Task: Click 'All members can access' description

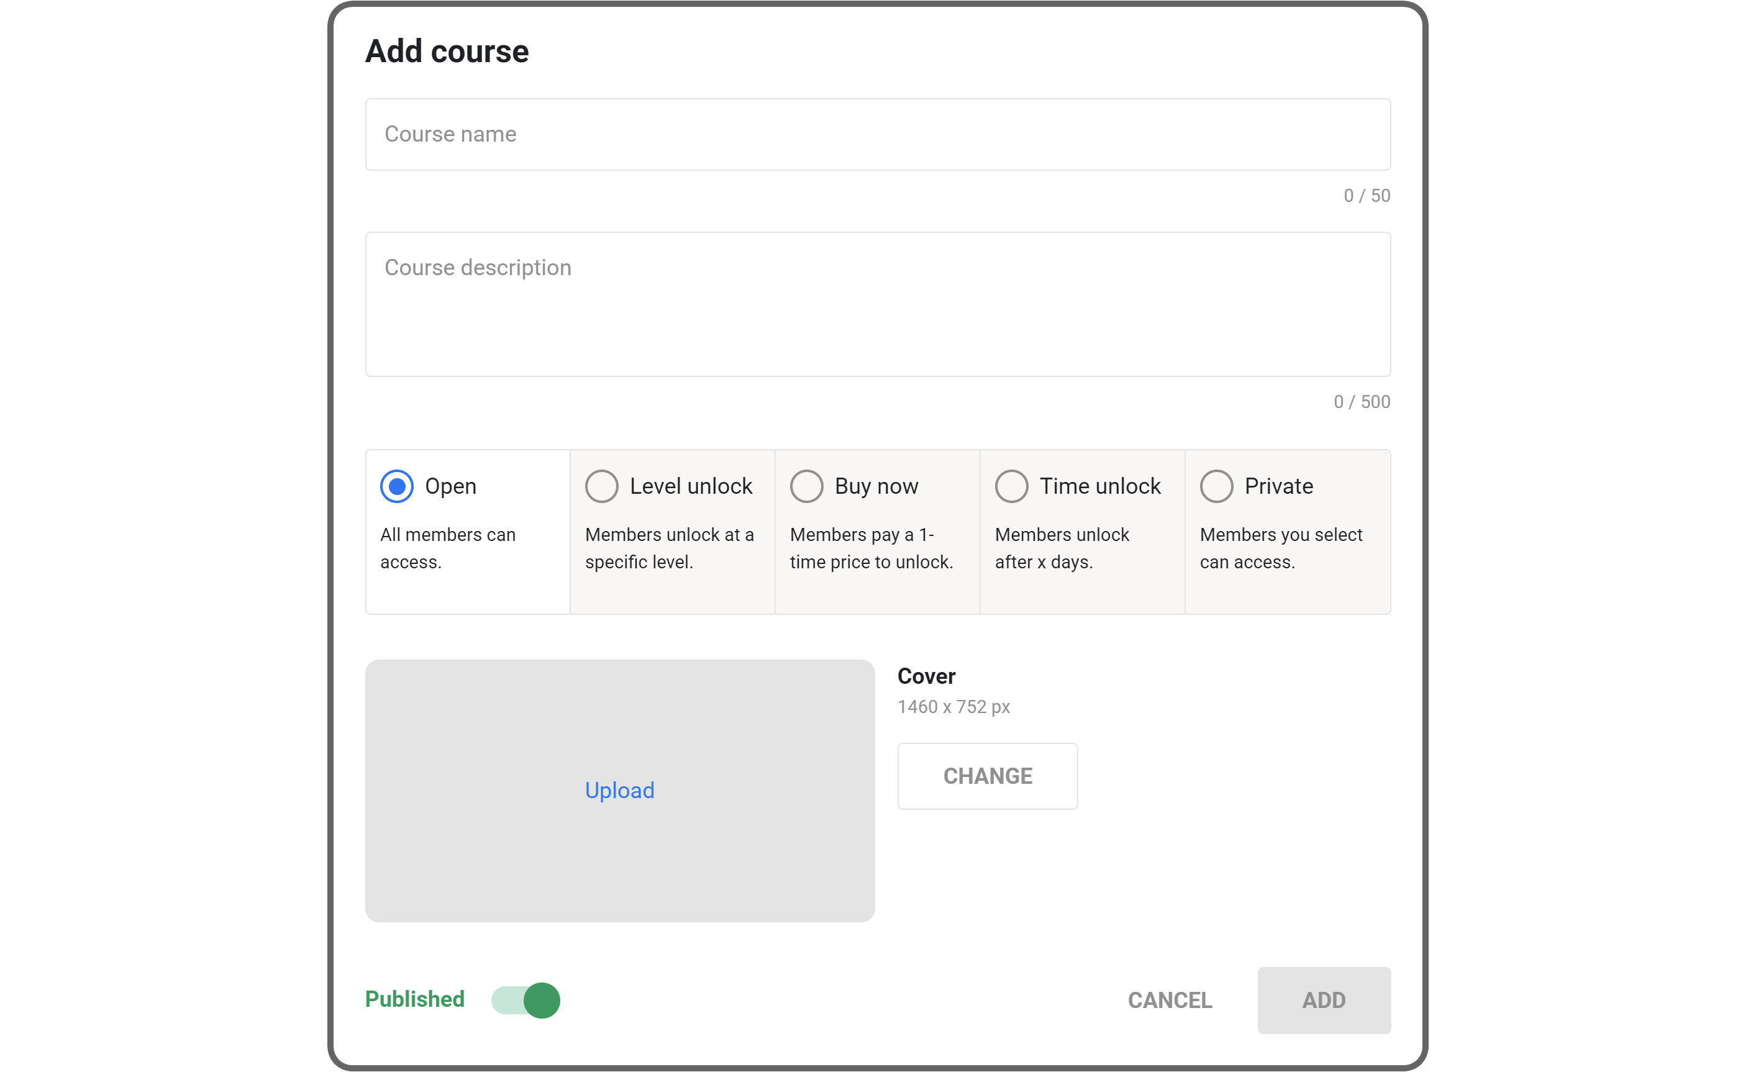Action: point(448,548)
